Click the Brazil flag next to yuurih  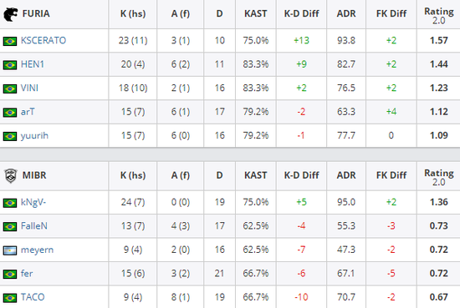click(x=10, y=136)
